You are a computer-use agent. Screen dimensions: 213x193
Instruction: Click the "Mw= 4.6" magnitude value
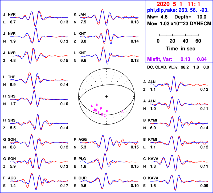(x=157, y=17)
